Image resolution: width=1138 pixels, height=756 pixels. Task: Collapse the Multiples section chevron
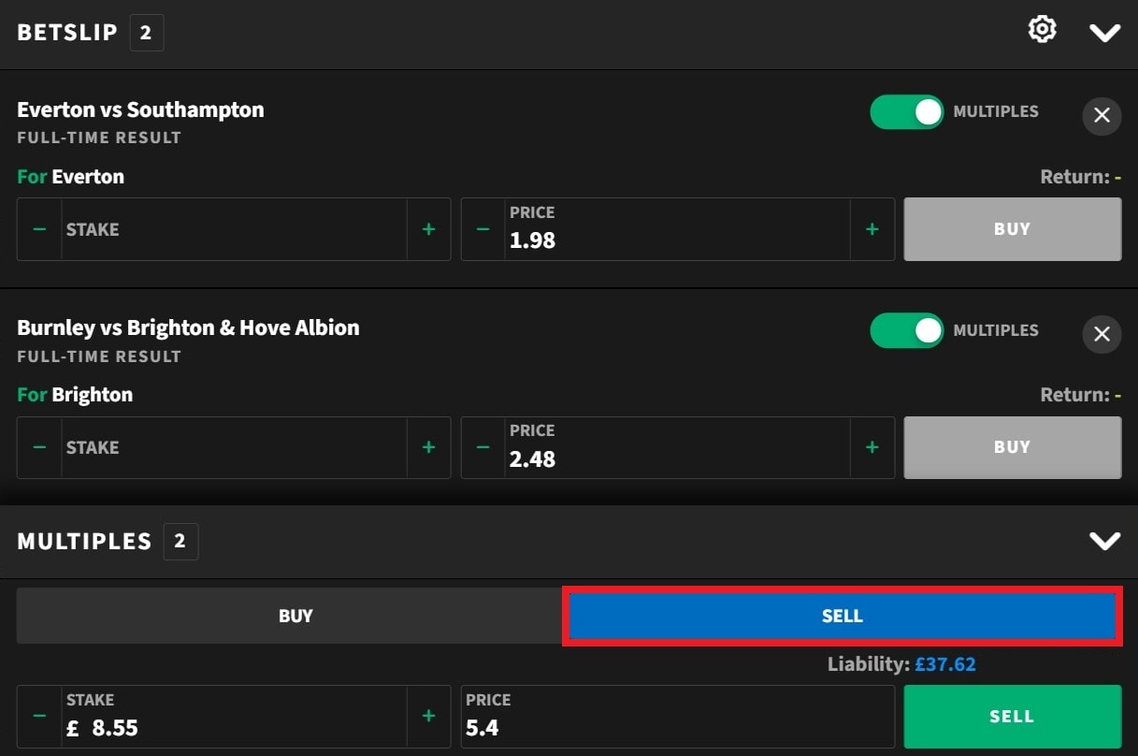pyautogui.click(x=1104, y=541)
